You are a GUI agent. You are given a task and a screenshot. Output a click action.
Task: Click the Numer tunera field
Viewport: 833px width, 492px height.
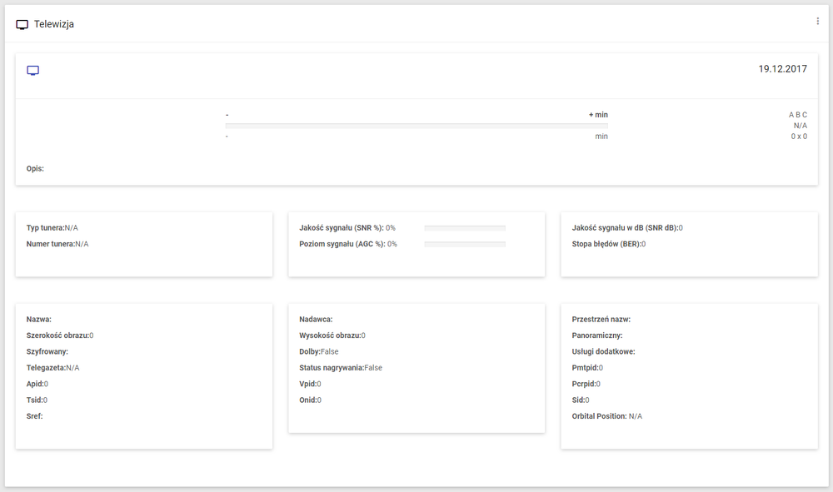(57, 244)
